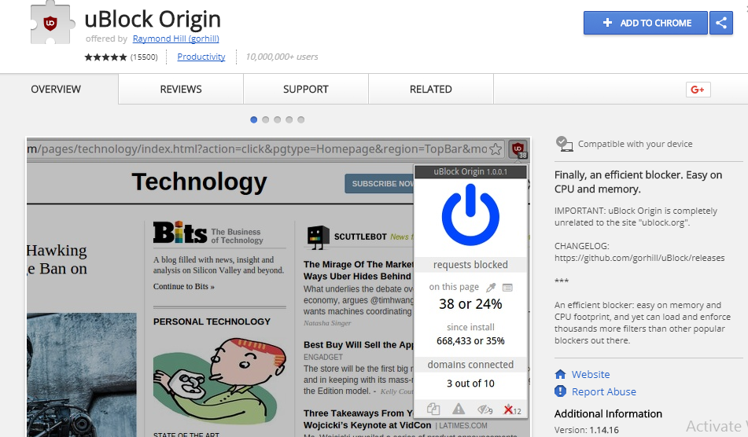This screenshot has height=437, width=748.
Task: Click the SUBSCRIBE NOW button in screenshot
Action: tap(380, 183)
